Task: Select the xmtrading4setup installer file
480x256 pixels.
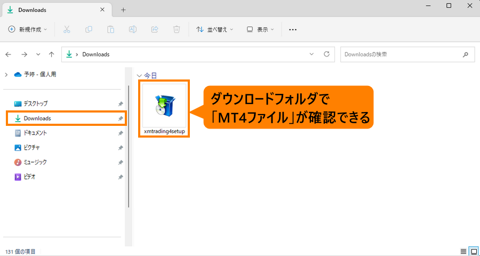Action: pyautogui.click(x=164, y=109)
